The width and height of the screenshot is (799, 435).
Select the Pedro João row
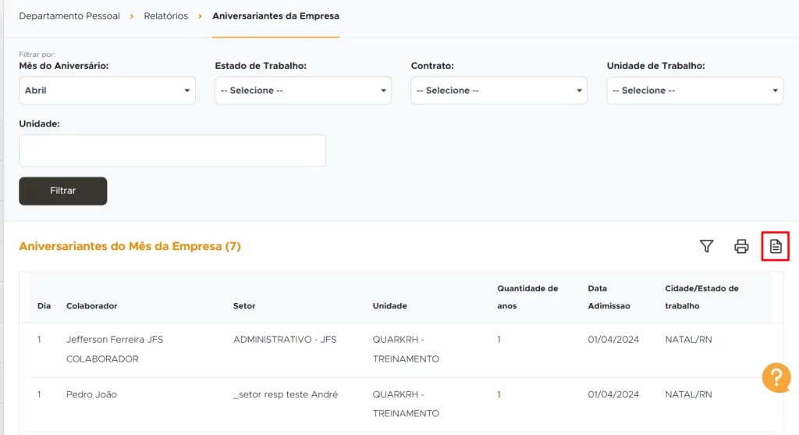point(91,395)
